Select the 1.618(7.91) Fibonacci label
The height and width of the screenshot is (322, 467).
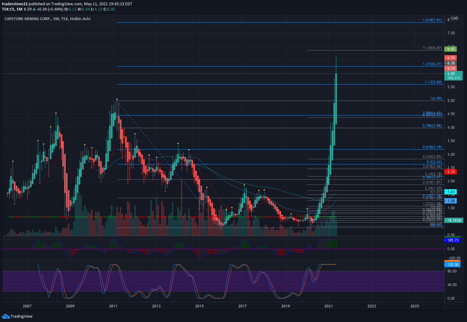432,20
